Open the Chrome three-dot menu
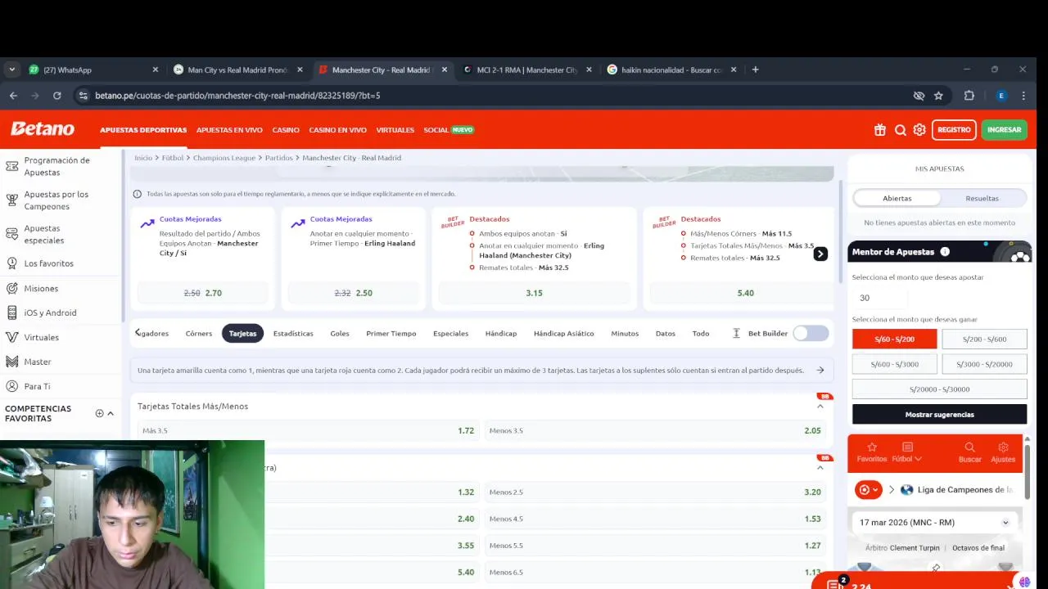1048x589 pixels. [1023, 96]
